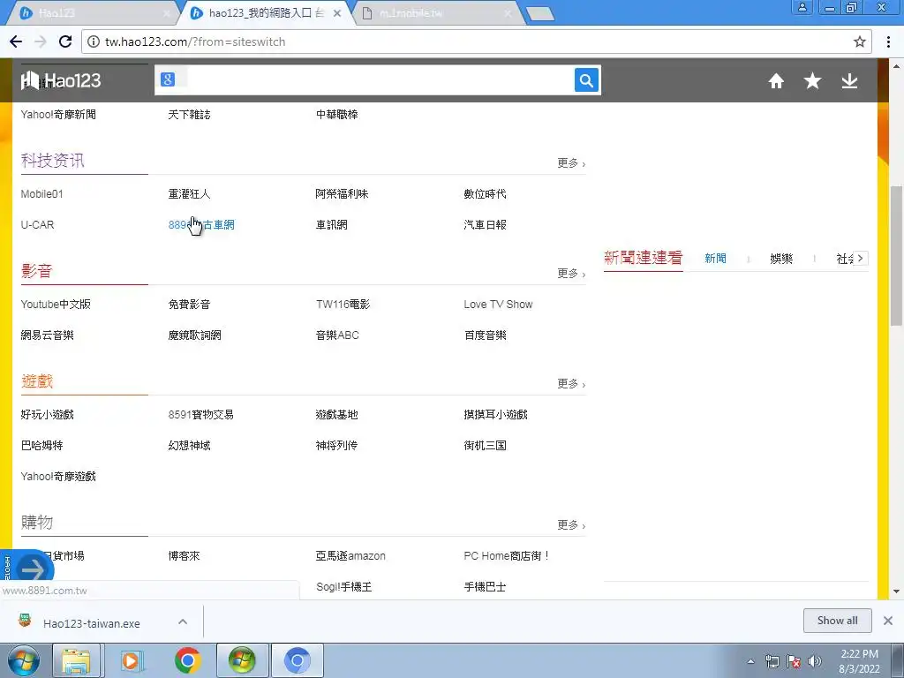Click the scrollbar down arrow
Image resolution: width=904 pixels, height=678 pixels.
tap(897, 591)
